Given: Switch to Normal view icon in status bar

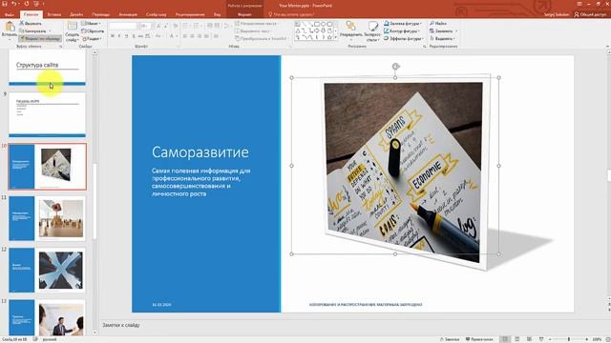Looking at the screenshot, I should point(505,339).
